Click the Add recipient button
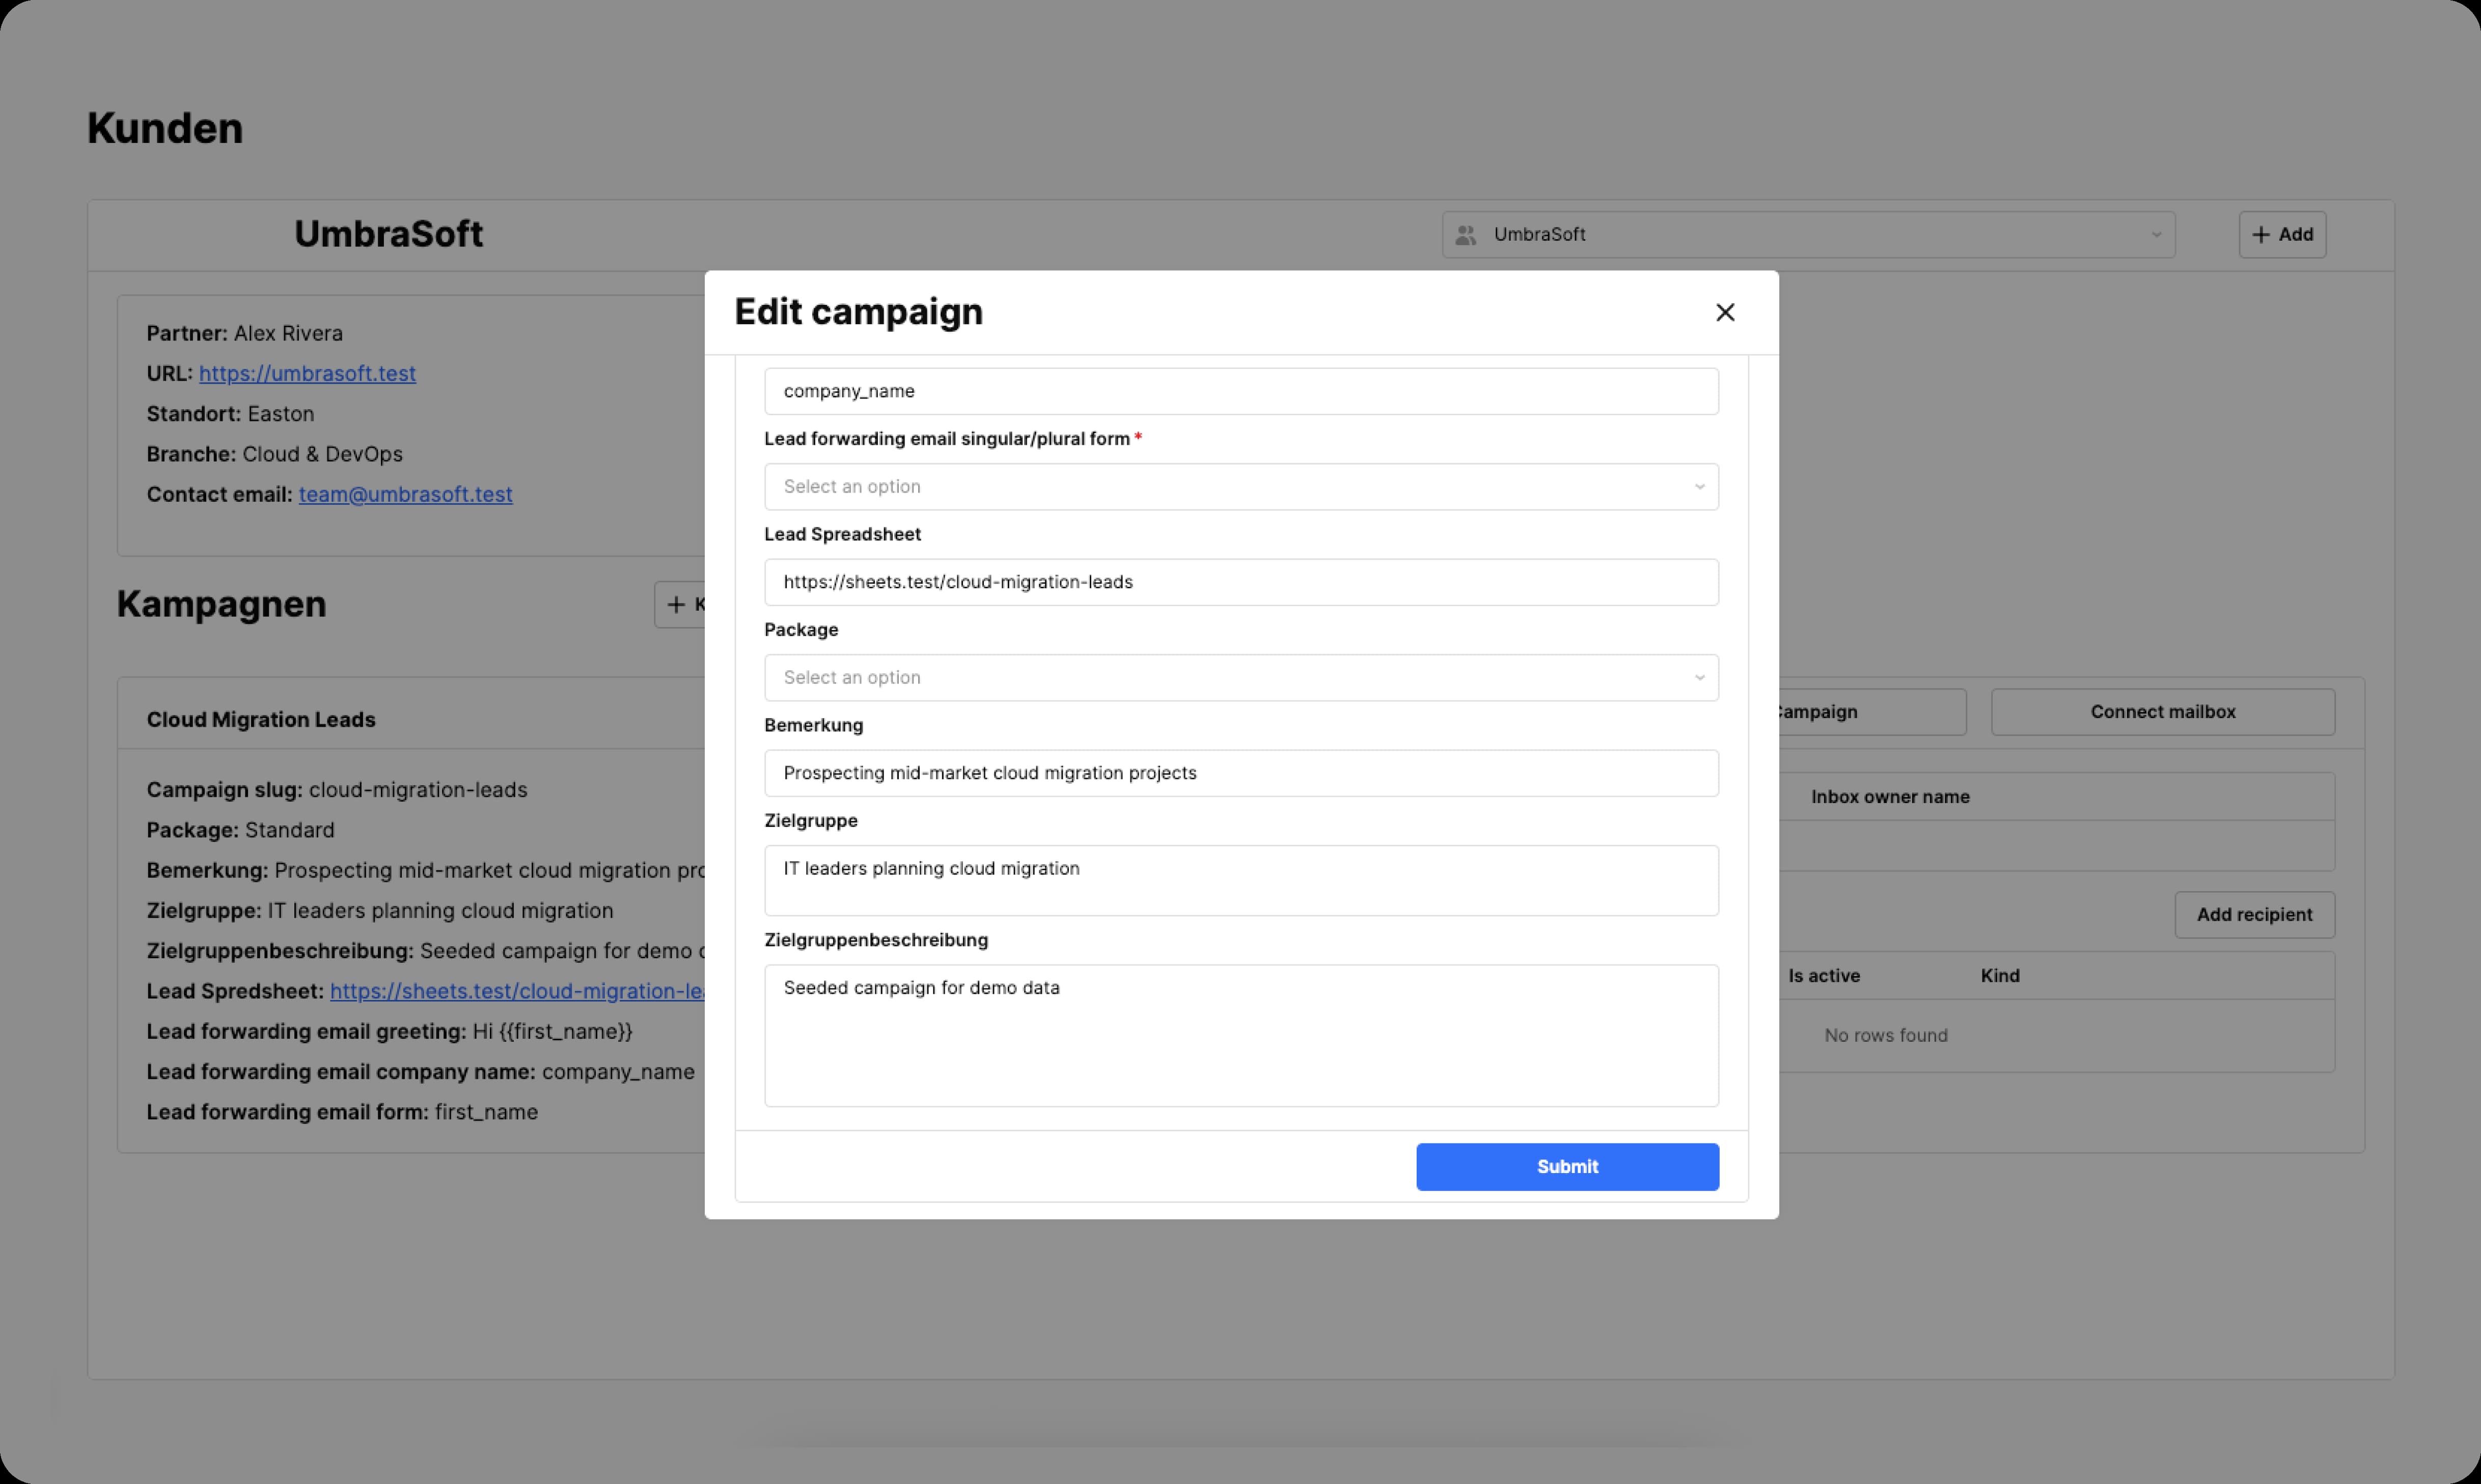The image size is (2481, 1484). [2254, 915]
